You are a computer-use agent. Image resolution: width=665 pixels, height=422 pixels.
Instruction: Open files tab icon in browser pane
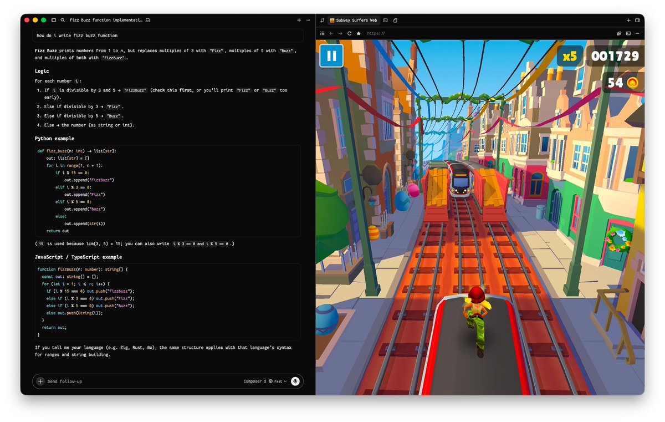[x=395, y=20]
